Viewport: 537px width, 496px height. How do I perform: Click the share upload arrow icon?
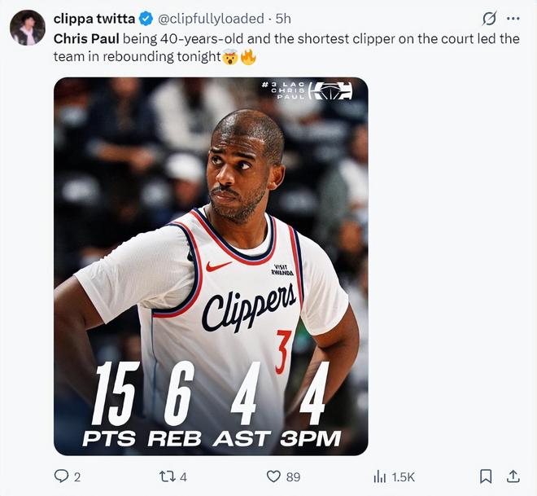[x=513, y=476]
